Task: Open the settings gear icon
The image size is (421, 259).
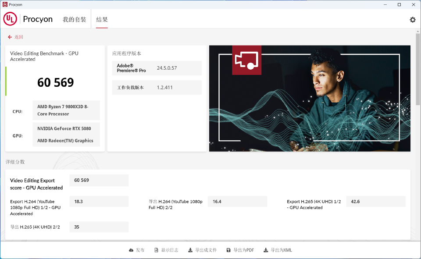Action: [x=412, y=20]
